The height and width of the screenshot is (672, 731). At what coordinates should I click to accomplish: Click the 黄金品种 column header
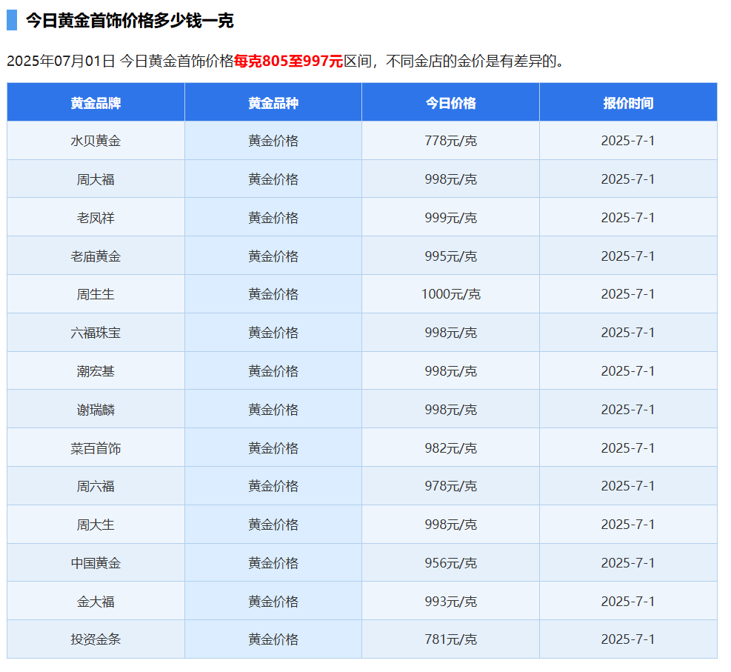[x=273, y=102]
